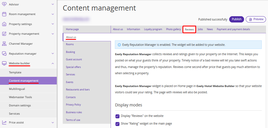Uncheck Show "Rating" widget on main page
The width and height of the screenshot is (268, 128).
[117, 124]
